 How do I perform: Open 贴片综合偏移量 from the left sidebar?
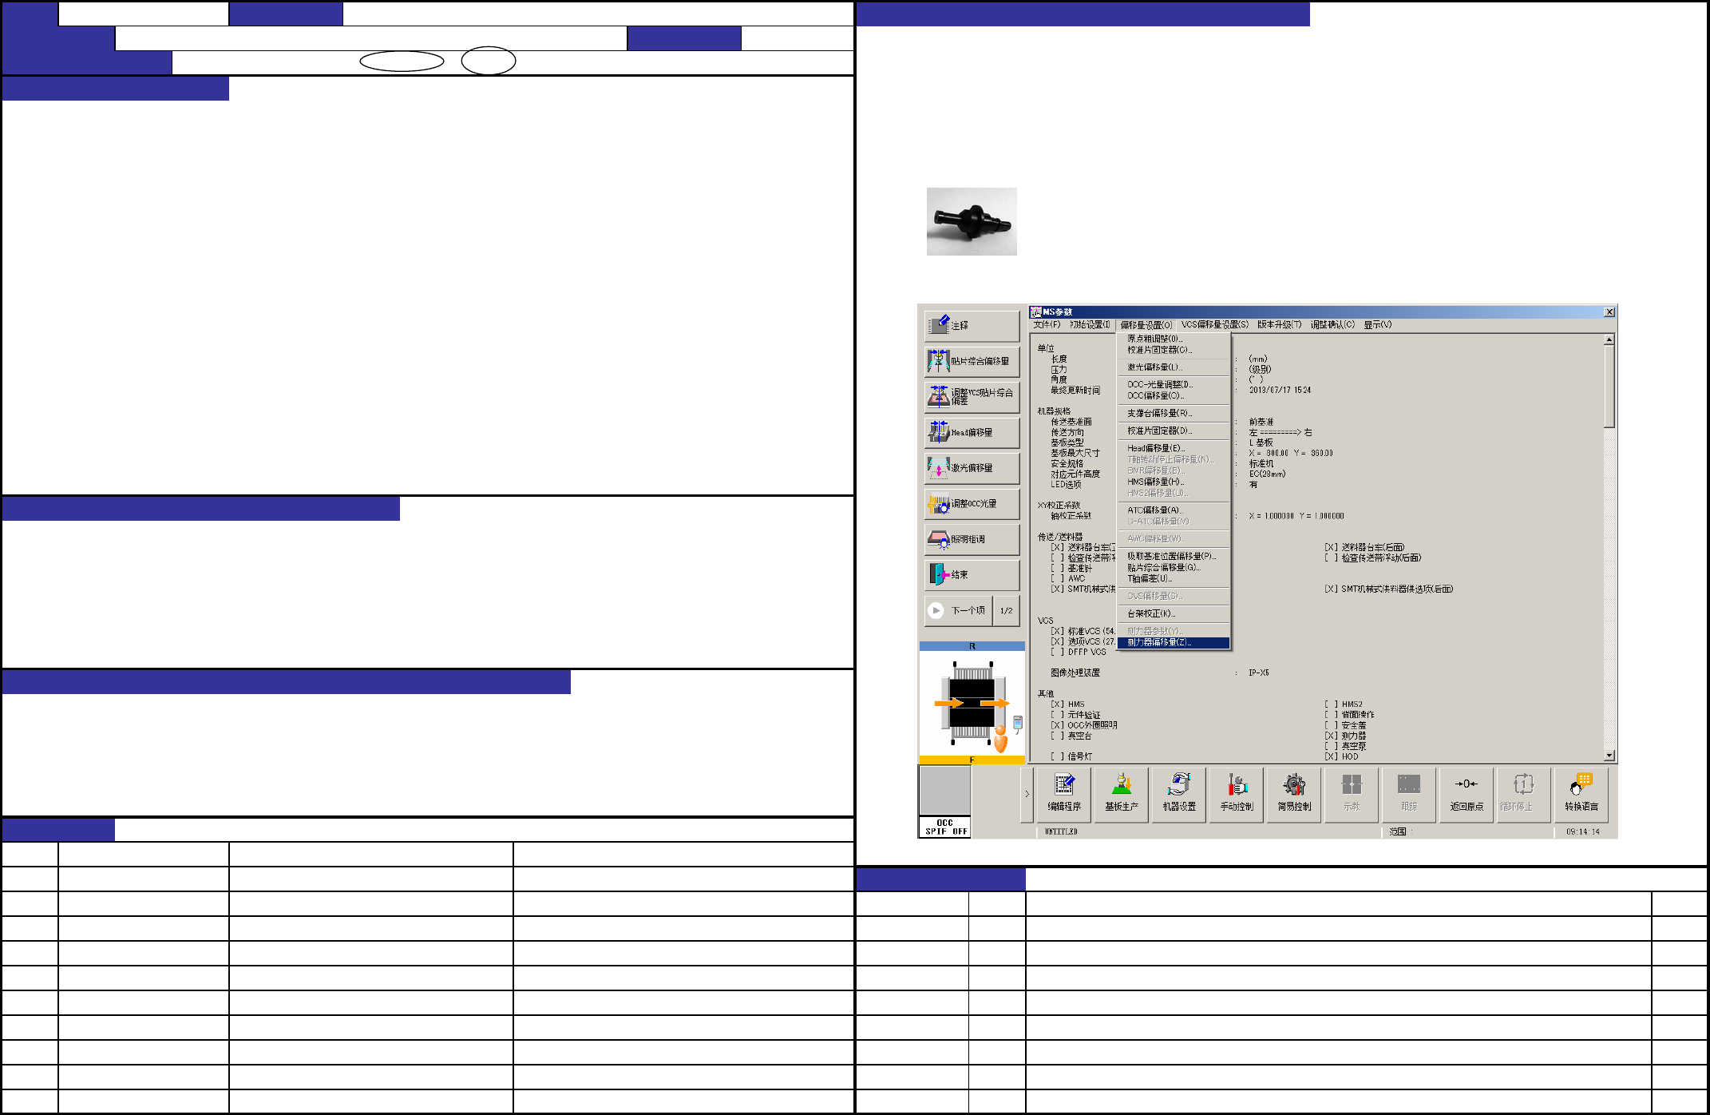point(971,362)
